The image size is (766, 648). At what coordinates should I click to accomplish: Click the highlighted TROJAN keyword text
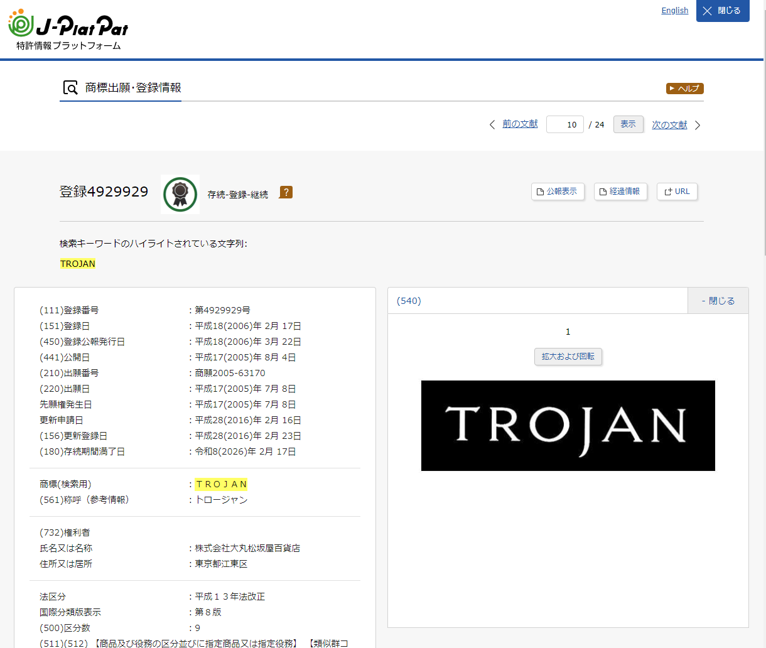pyautogui.click(x=78, y=264)
